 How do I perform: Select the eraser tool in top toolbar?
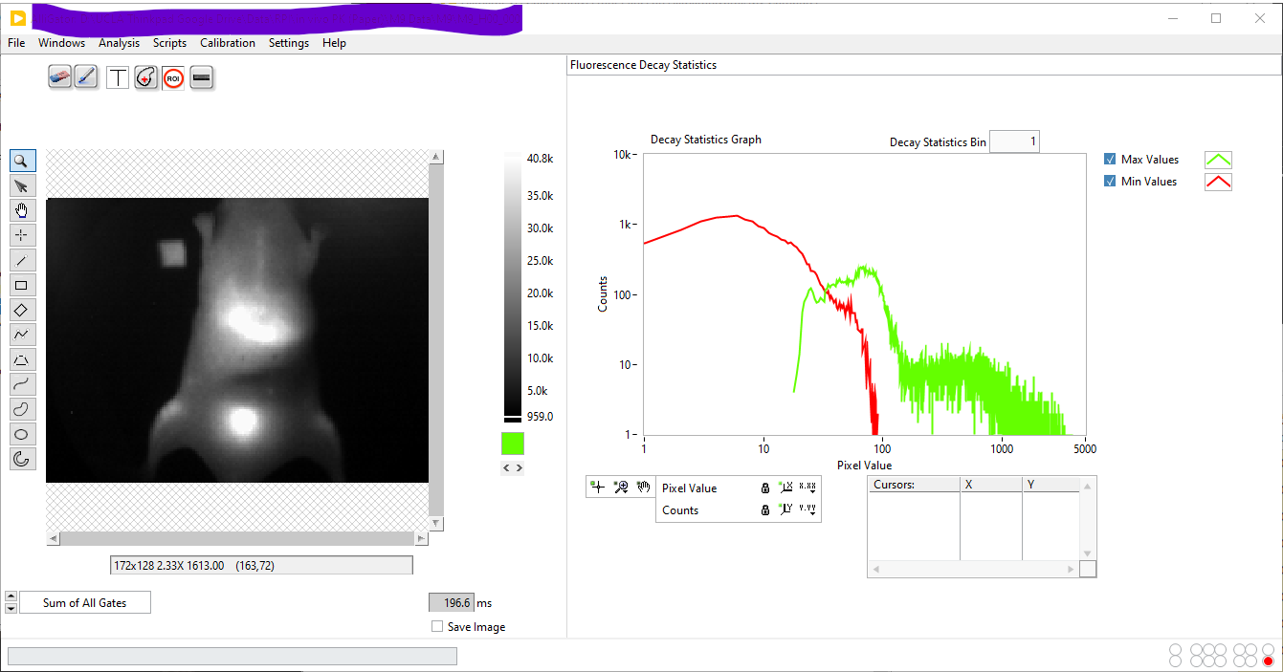tap(60, 77)
